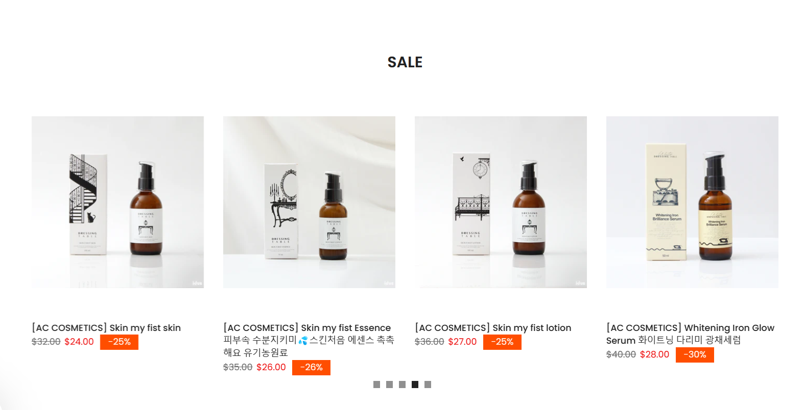Click the -30% discount badge
The width and height of the screenshot is (804, 410).
tap(695, 355)
